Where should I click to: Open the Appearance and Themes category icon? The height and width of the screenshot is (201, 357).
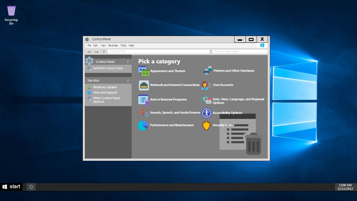pos(144,71)
